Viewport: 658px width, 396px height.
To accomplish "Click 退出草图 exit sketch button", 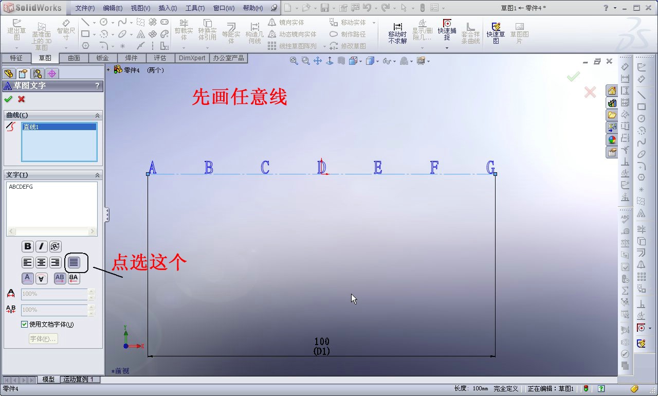I will (x=16, y=30).
